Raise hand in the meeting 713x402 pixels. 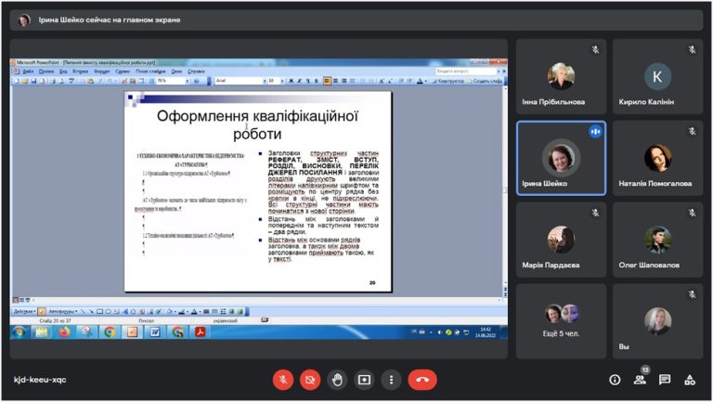337,380
